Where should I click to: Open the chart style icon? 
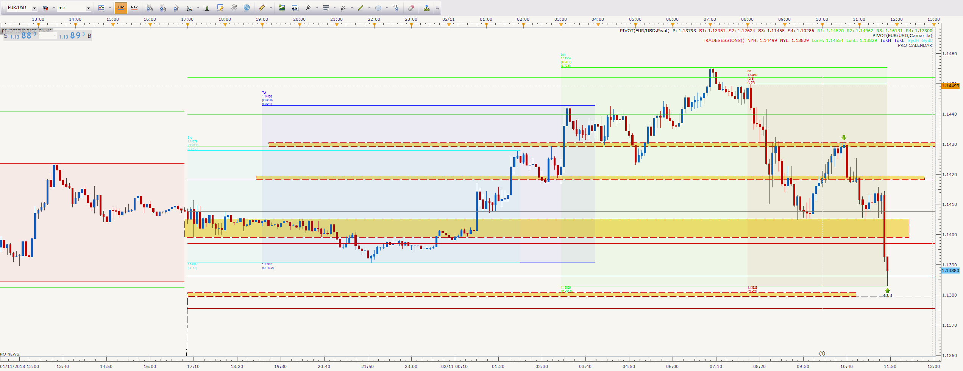[x=101, y=8]
